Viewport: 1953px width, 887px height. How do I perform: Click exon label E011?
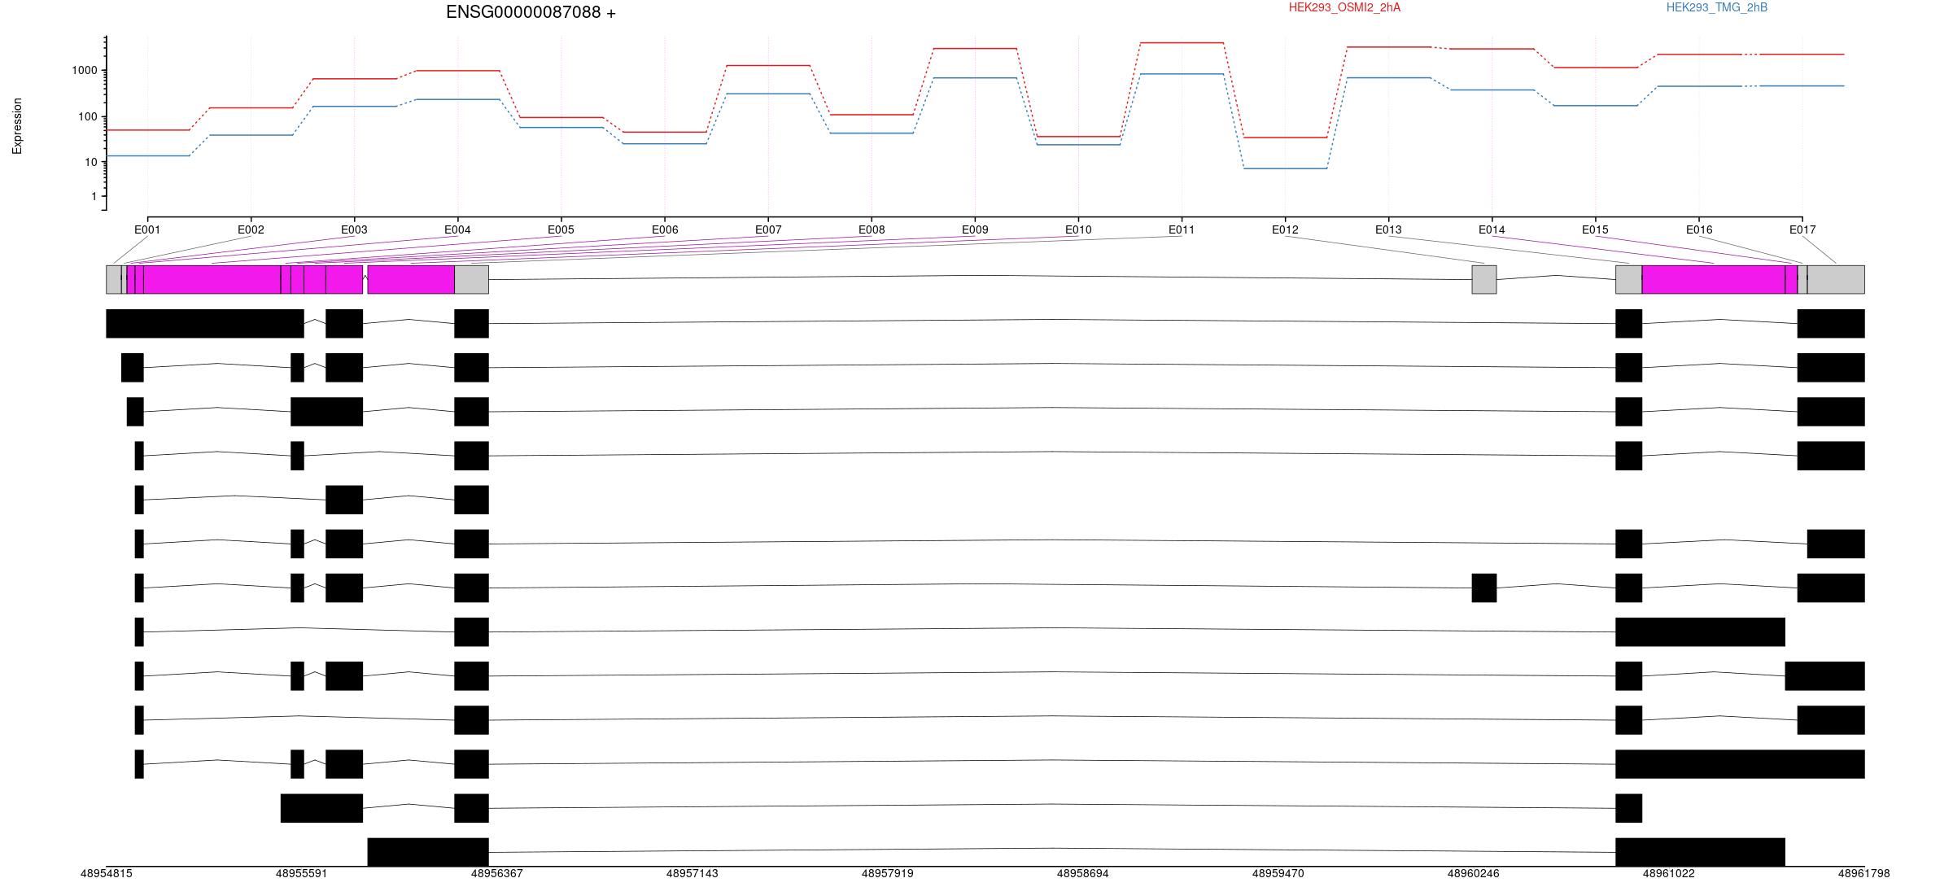pyautogui.click(x=1182, y=229)
